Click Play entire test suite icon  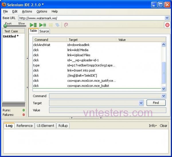coord(33,25)
